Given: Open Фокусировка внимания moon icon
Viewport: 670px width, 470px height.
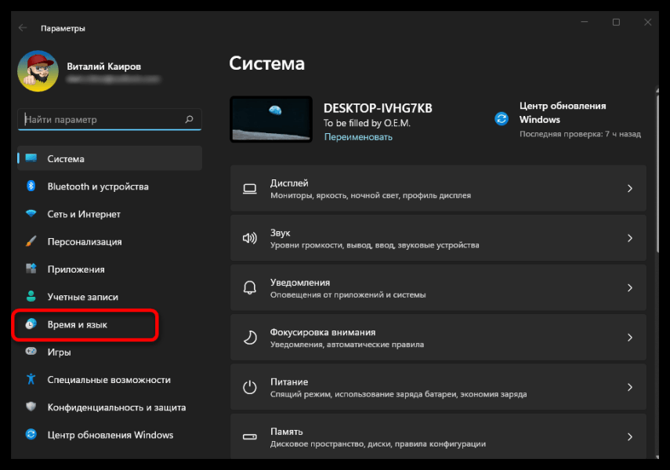Looking at the screenshot, I should click(249, 337).
